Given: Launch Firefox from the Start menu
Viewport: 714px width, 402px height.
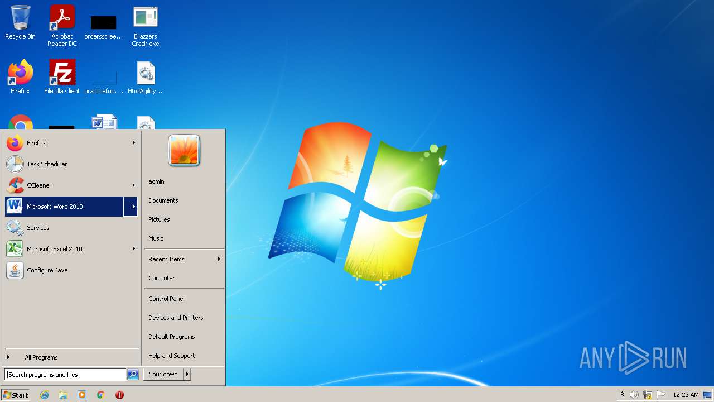Looking at the screenshot, I should coord(64,143).
